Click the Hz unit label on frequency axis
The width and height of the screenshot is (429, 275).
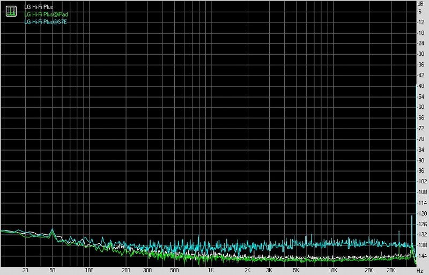(x=420, y=271)
